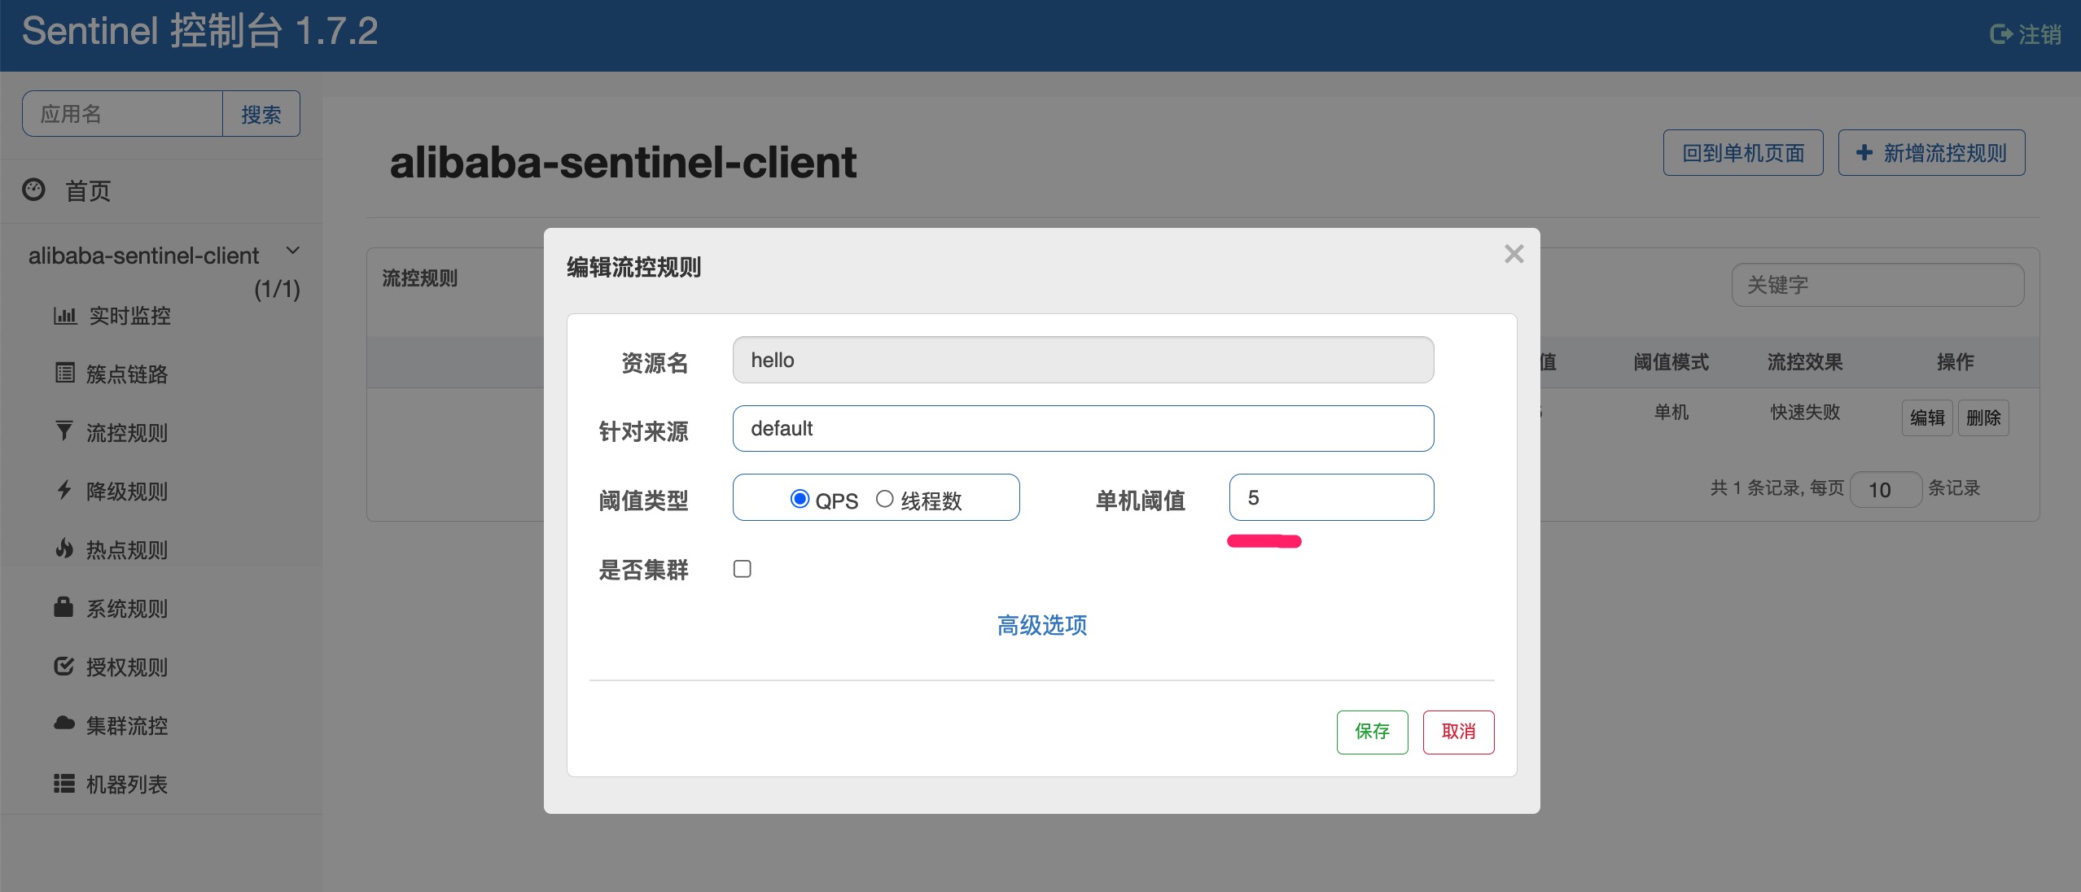Go to 簇点链路 menu item
The height and width of the screenshot is (892, 2081).
(x=127, y=374)
